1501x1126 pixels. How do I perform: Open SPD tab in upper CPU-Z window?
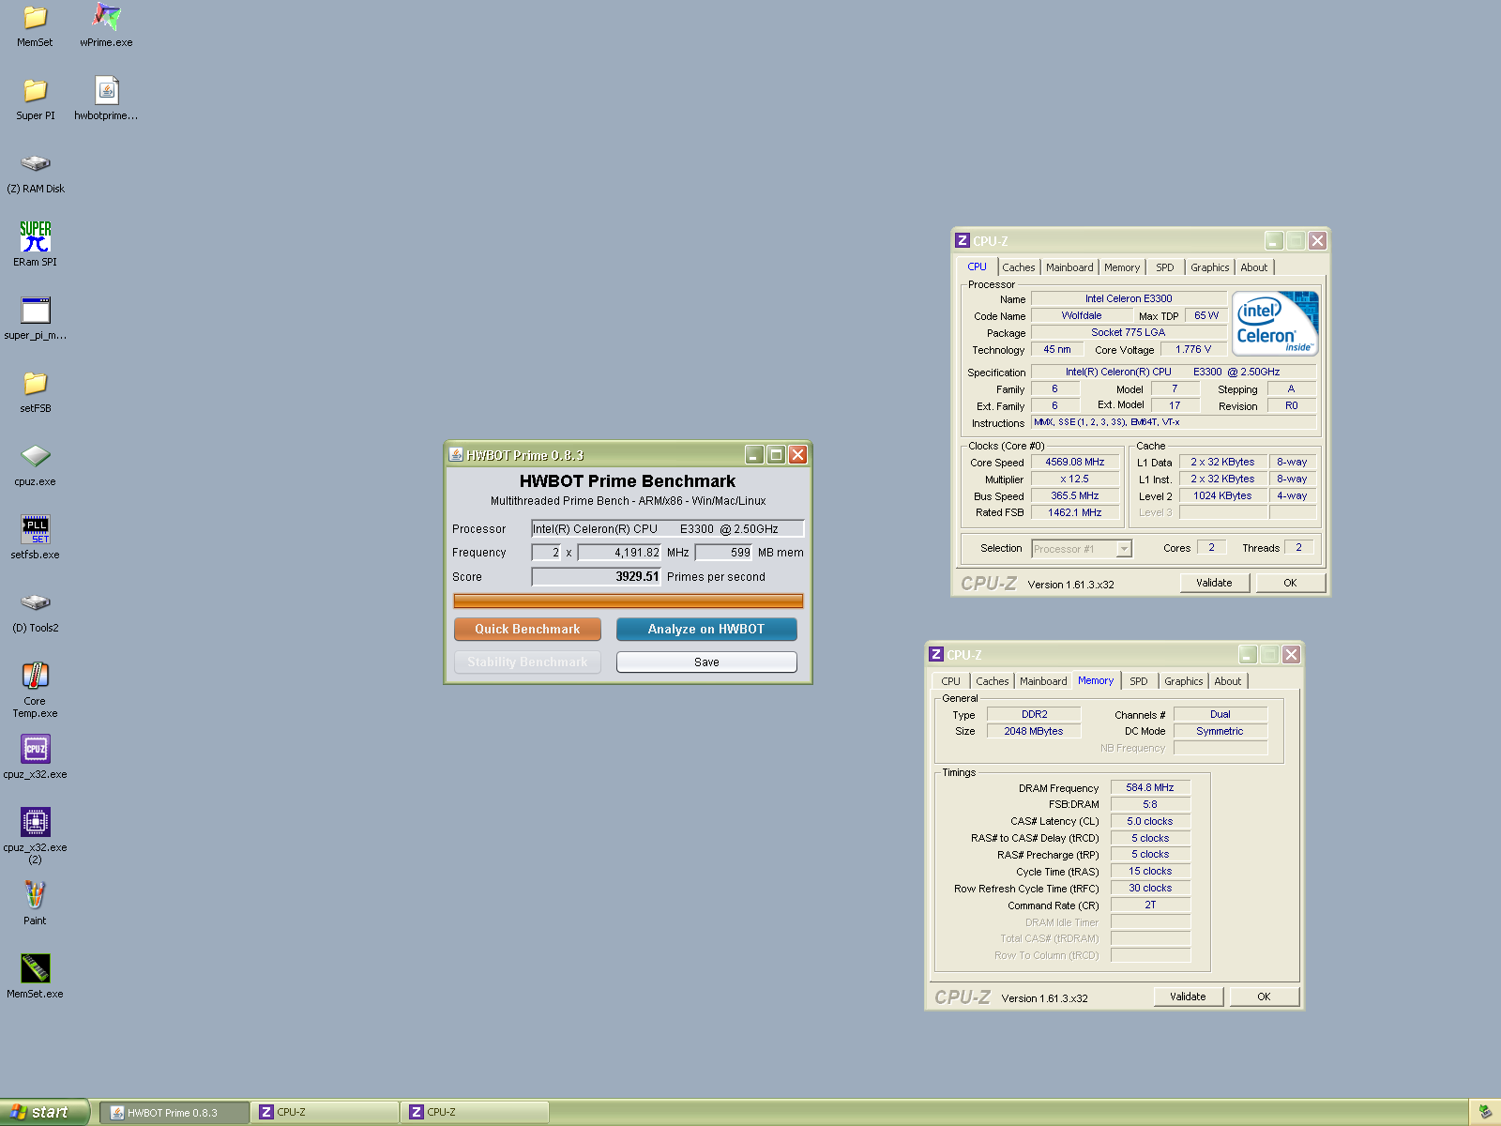pyautogui.click(x=1165, y=267)
